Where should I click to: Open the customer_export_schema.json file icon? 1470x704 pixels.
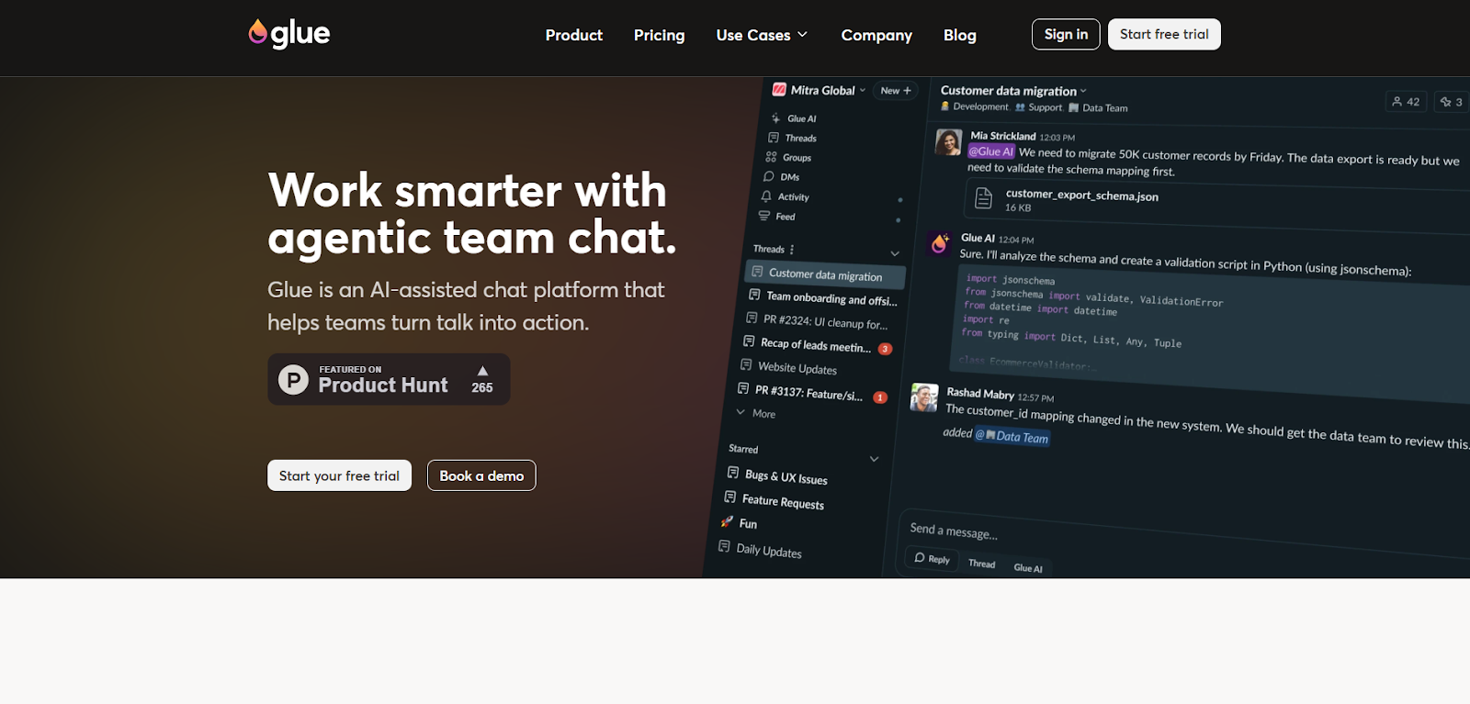983,198
